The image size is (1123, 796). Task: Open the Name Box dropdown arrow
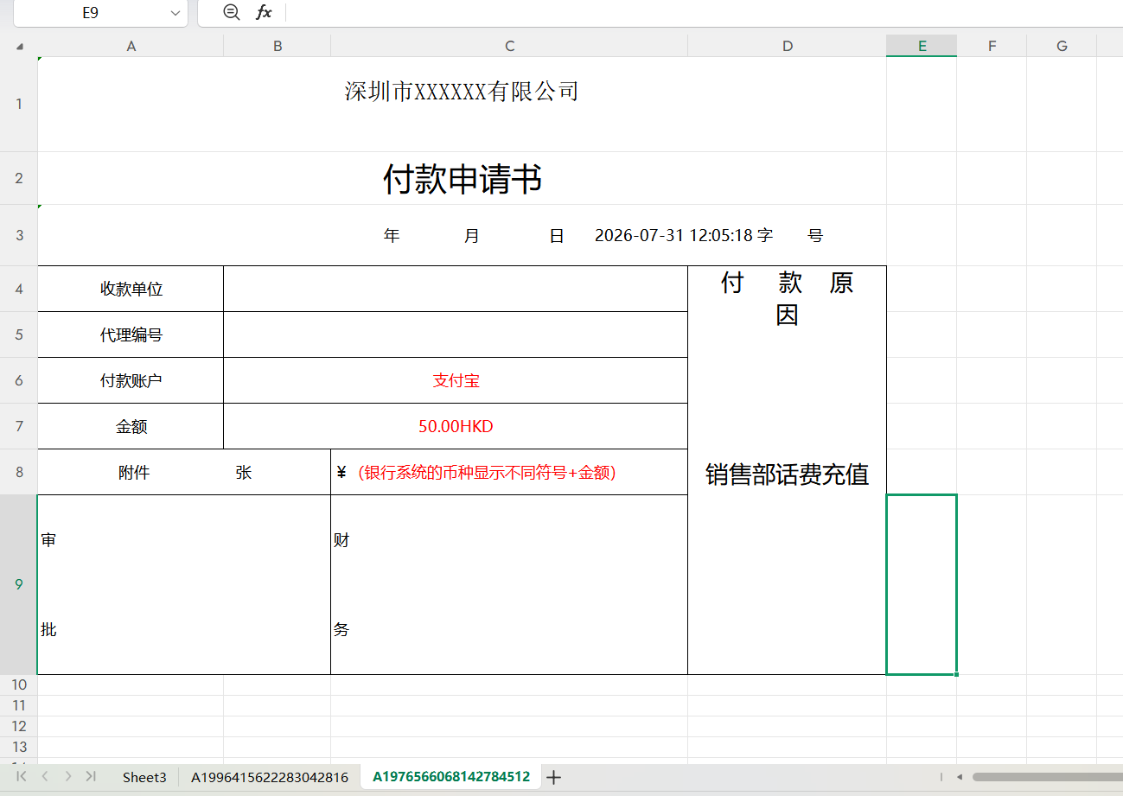(x=175, y=13)
